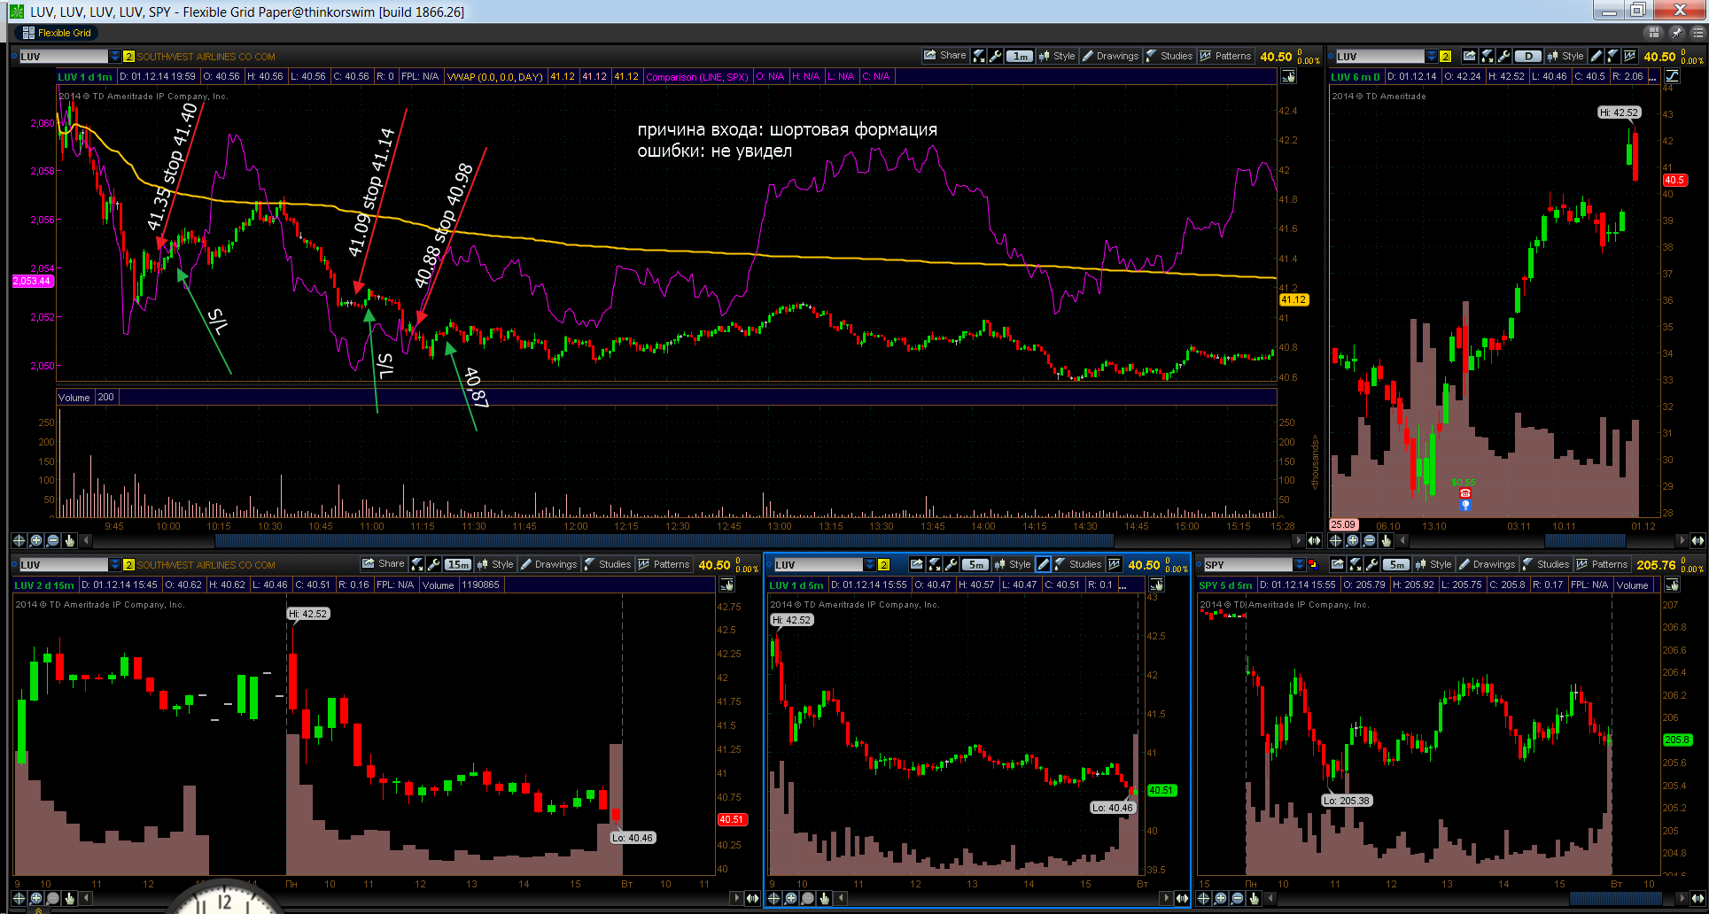Click Share in the main 1m chart toolbar
The width and height of the screenshot is (1709, 914).
coord(944,56)
